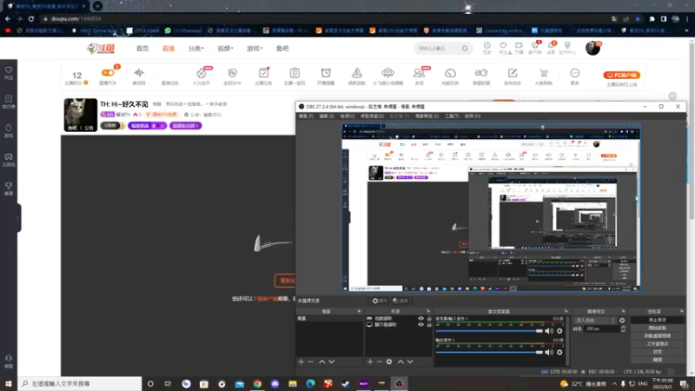This screenshot has width=695, height=391.
Task: Adjust output audio volume slider
Action: pyautogui.click(x=489, y=352)
